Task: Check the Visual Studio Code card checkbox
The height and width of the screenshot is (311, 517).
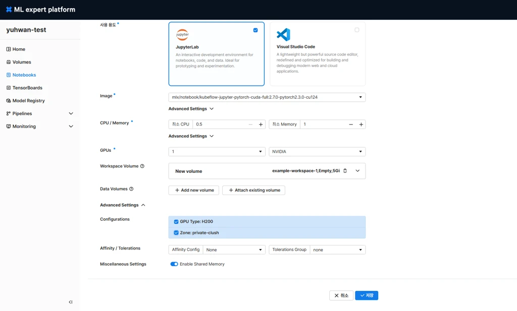Action: click(357, 30)
